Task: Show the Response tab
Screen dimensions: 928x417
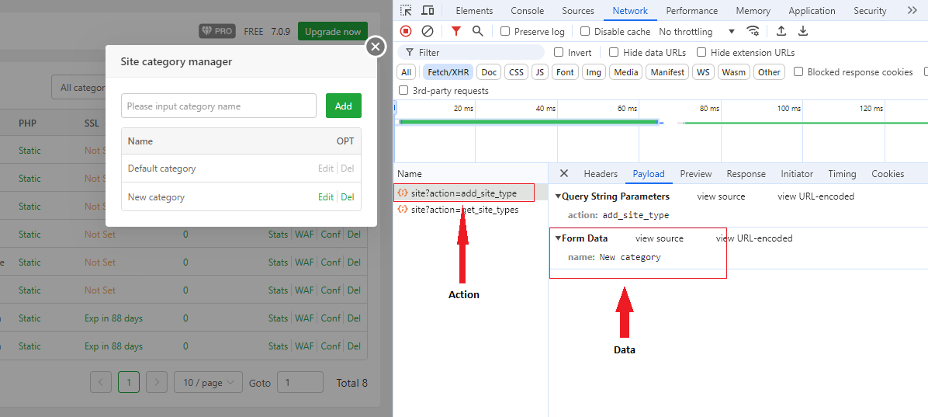Action: 746,173
